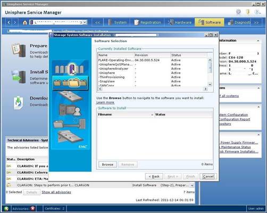Click the green globe icon in status bar
The image size is (267, 213).
click(x=6, y=209)
